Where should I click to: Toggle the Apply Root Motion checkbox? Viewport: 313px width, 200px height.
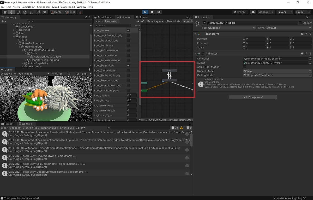(244, 67)
